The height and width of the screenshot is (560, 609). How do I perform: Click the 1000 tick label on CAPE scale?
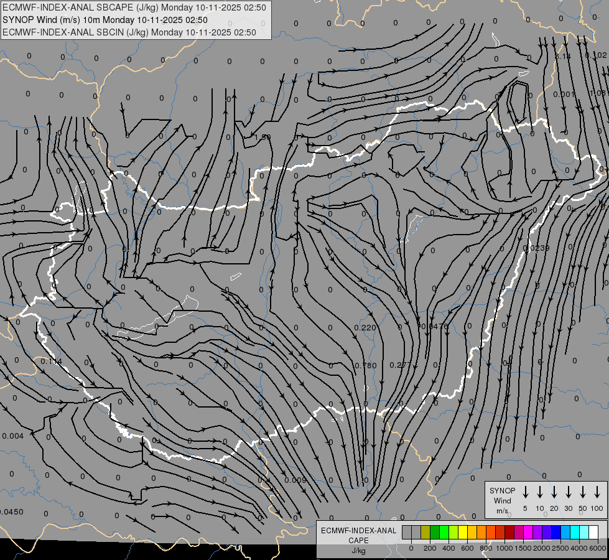point(504,548)
